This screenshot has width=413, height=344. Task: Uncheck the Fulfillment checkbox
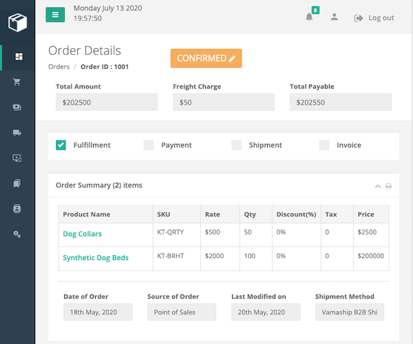coord(61,145)
